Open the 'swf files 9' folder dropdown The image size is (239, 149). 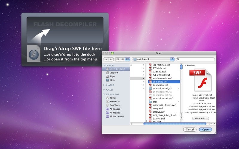(153, 59)
